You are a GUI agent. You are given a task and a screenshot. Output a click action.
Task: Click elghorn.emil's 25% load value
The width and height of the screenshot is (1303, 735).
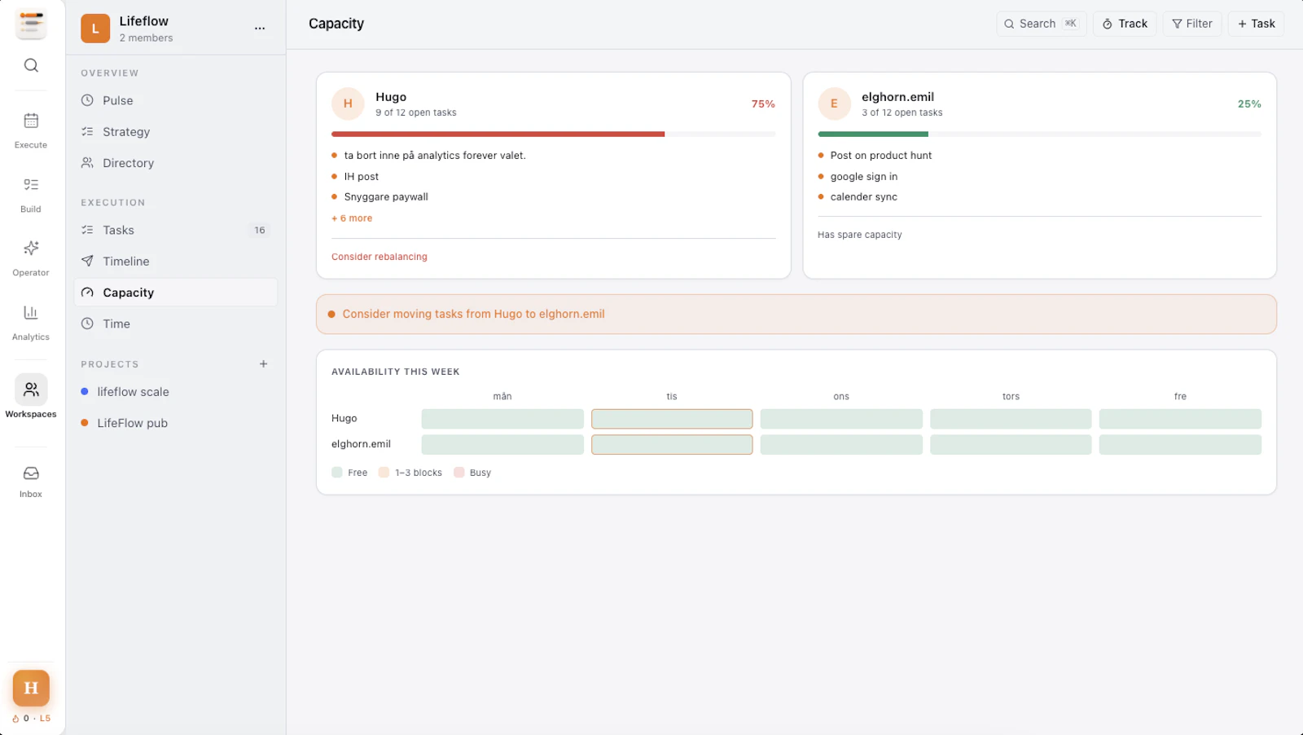1249,104
